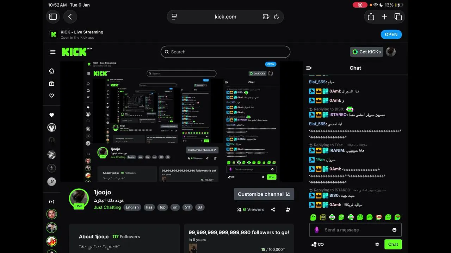Click Customize channel button
The height and width of the screenshot is (253, 451).
click(264, 194)
